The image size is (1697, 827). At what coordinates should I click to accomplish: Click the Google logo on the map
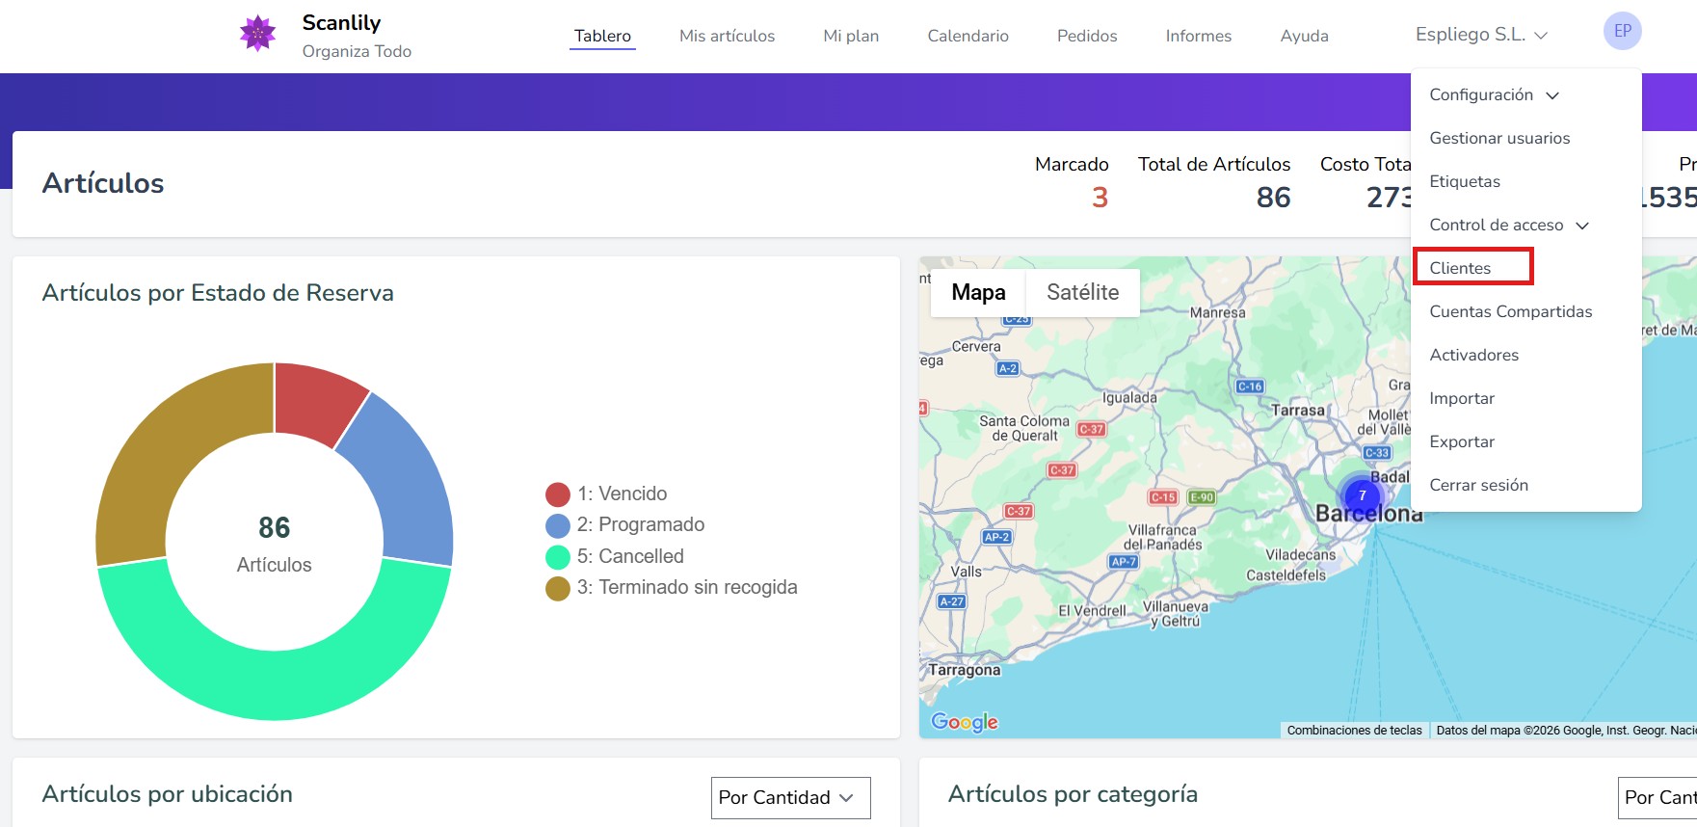[x=965, y=722]
